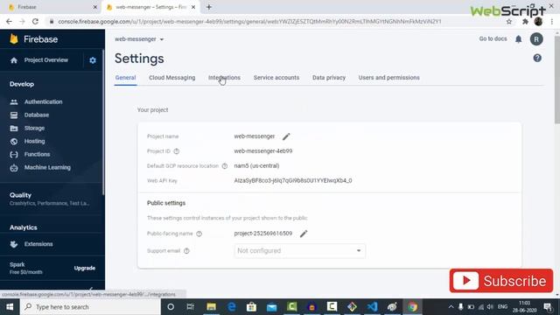Open File Explorer from taskbar

[212, 307]
